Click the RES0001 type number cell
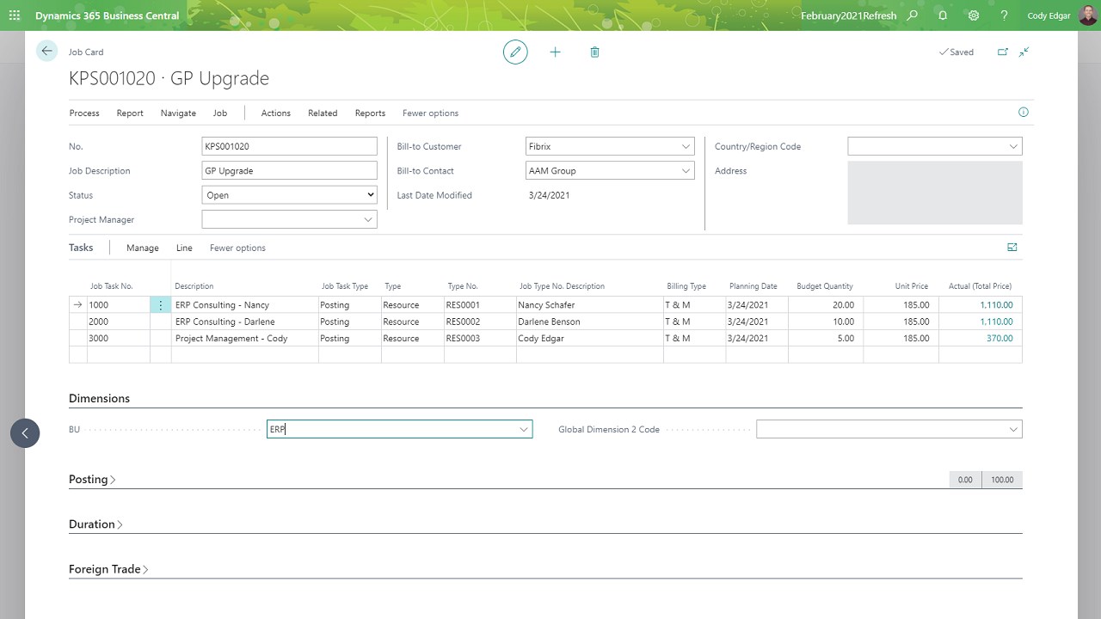The image size is (1101, 619). (x=480, y=305)
